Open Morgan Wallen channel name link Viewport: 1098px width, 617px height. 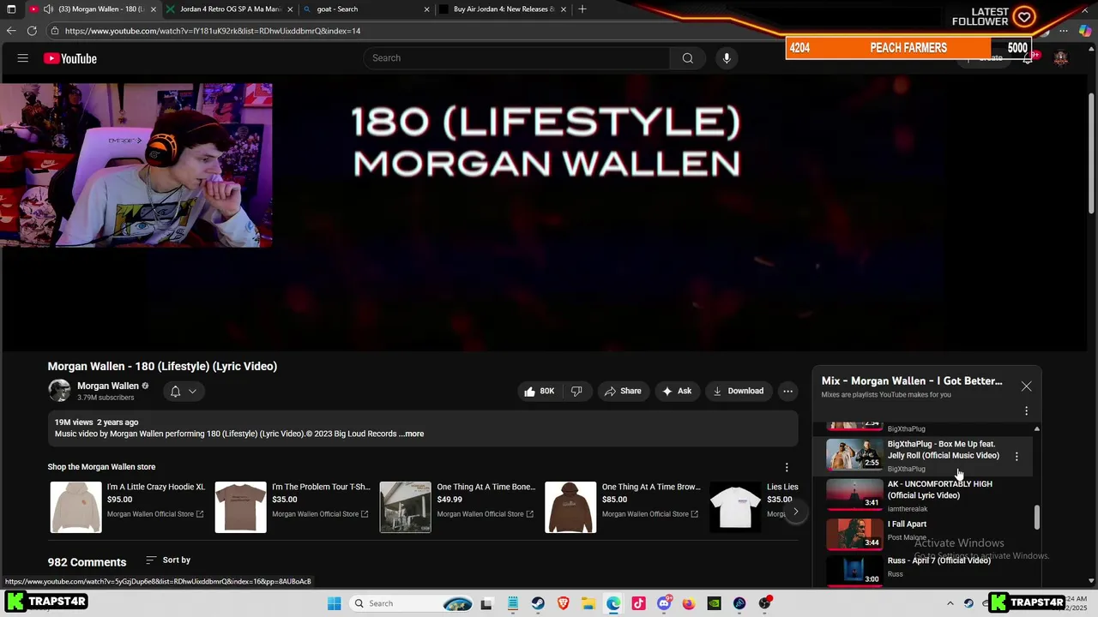[x=108, y=386]
